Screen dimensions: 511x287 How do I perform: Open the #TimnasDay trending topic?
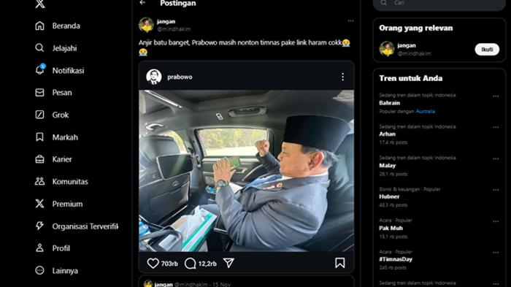coord(396,259)
